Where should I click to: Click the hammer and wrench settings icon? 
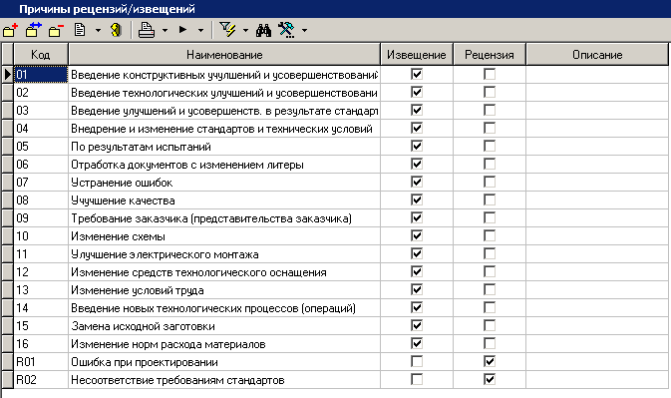[x=287, y=30]
